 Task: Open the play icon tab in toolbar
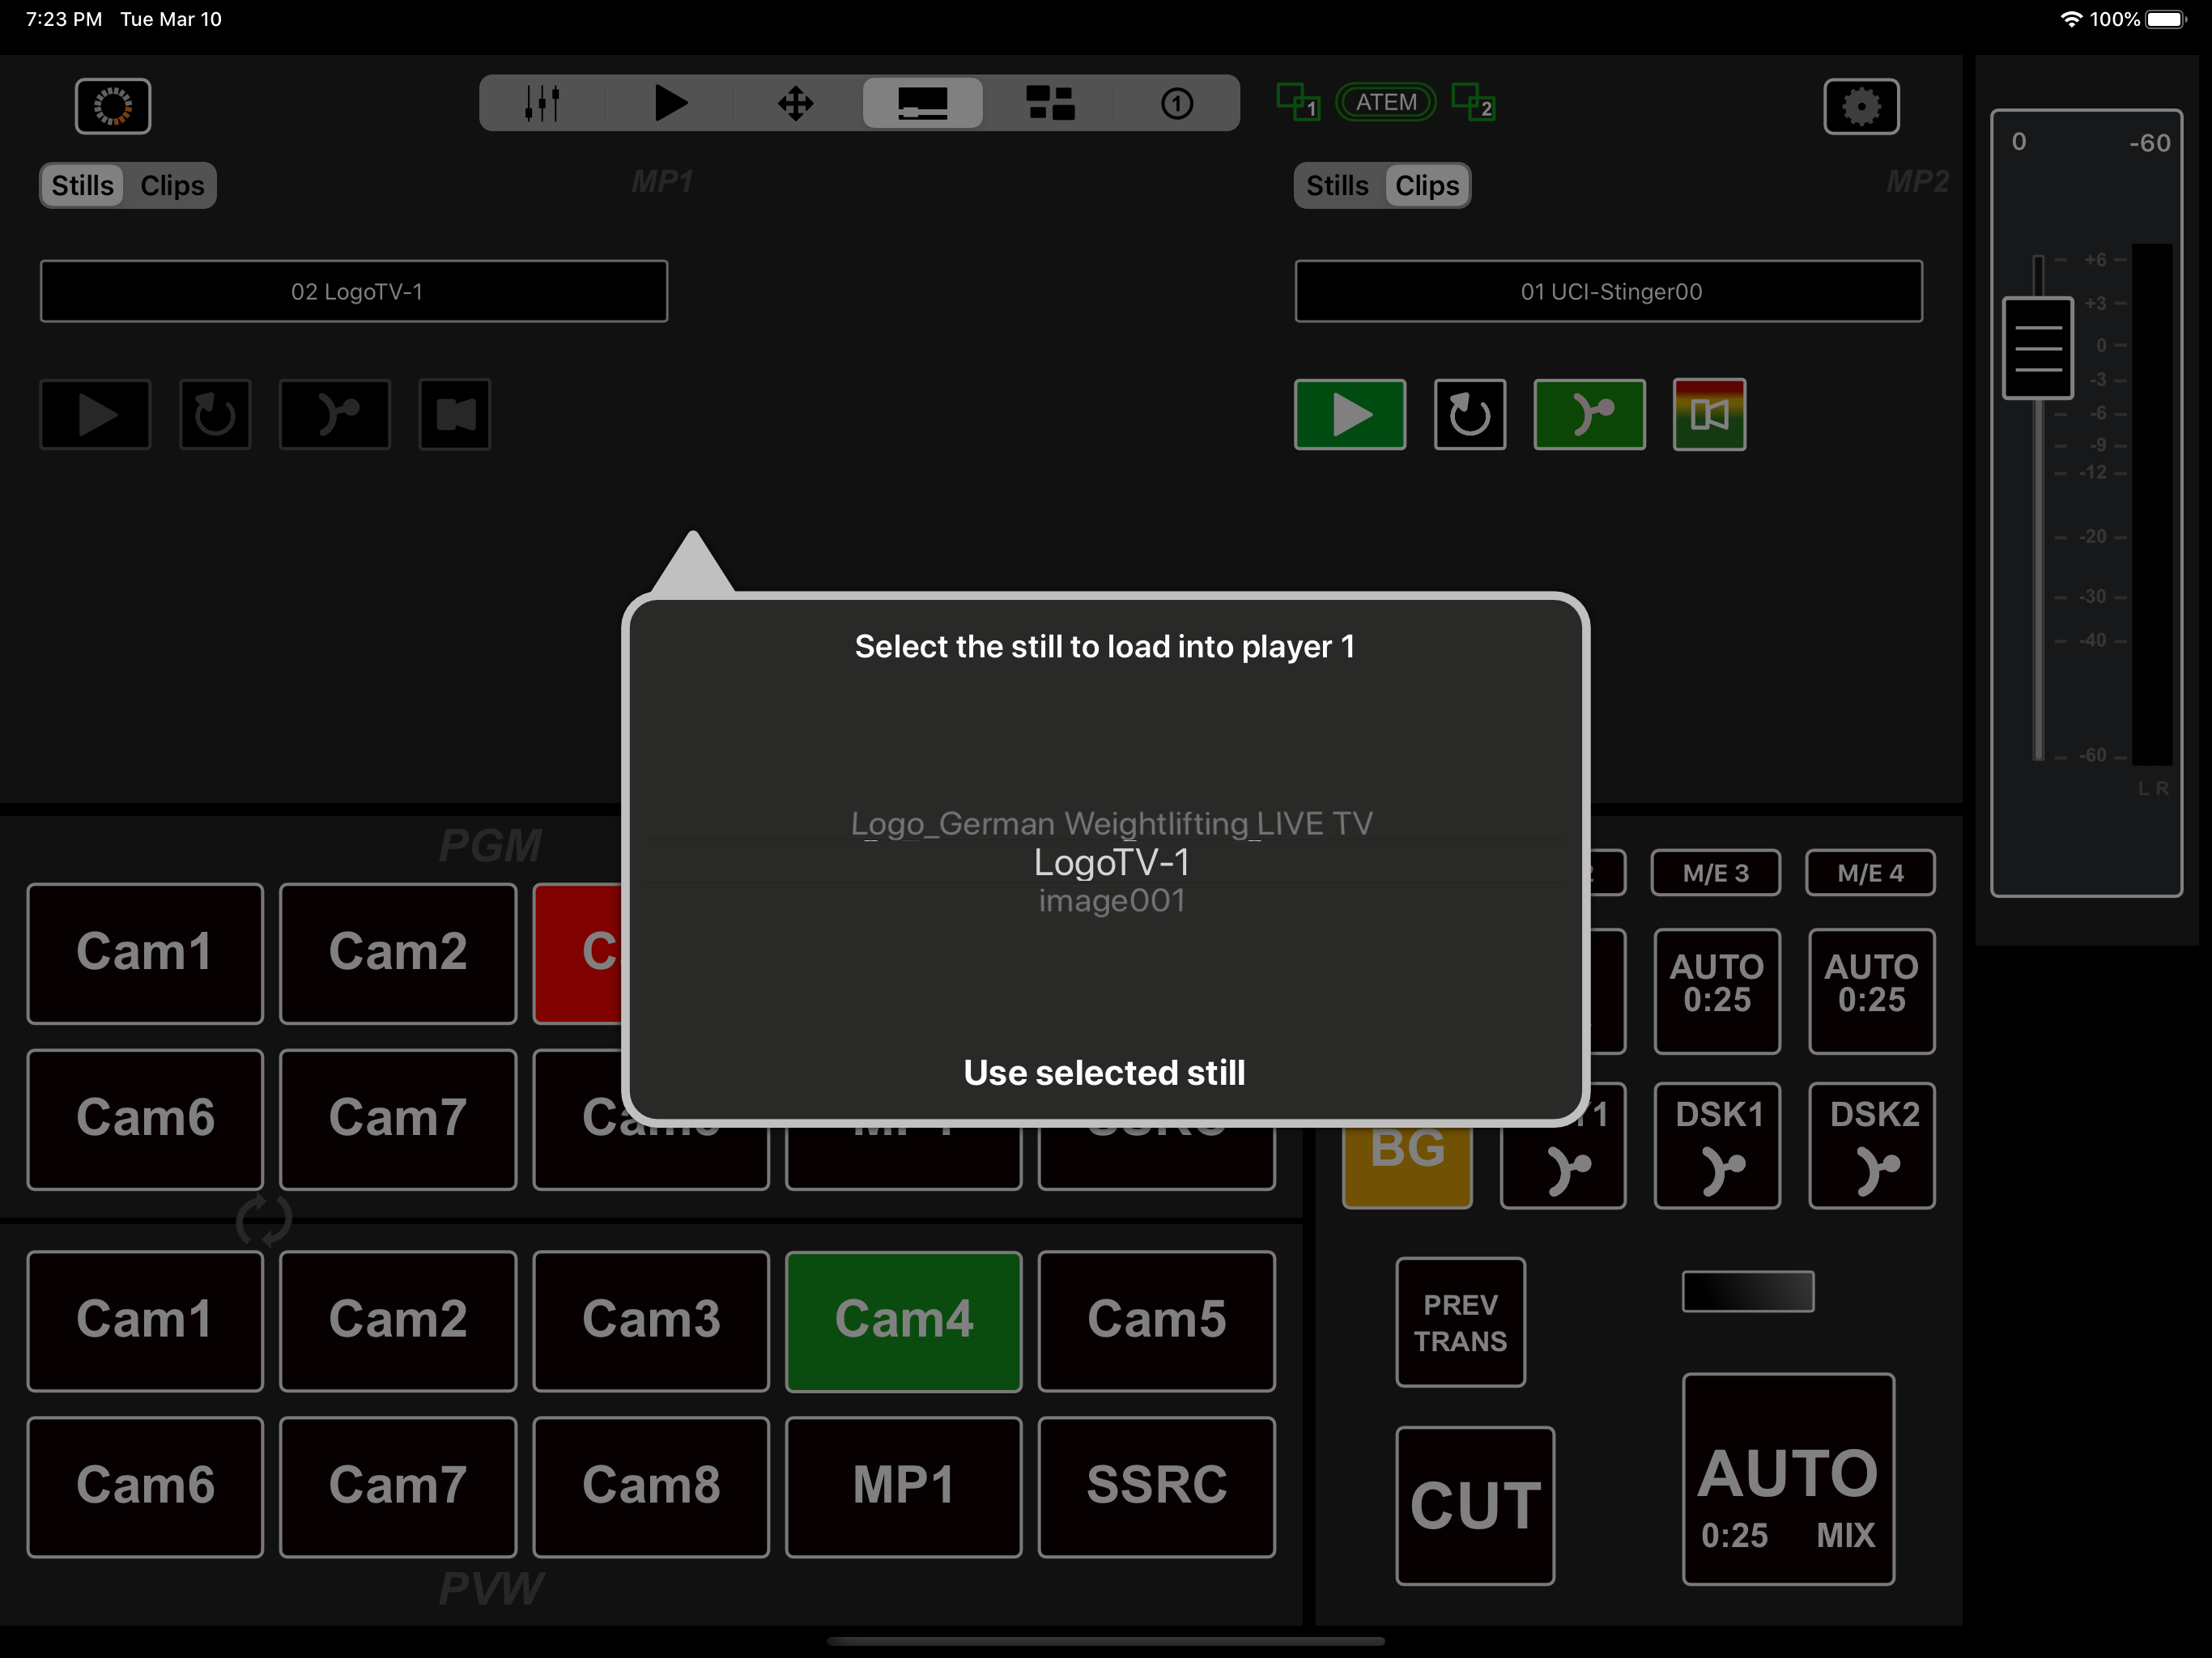click(x=669, y=103)
